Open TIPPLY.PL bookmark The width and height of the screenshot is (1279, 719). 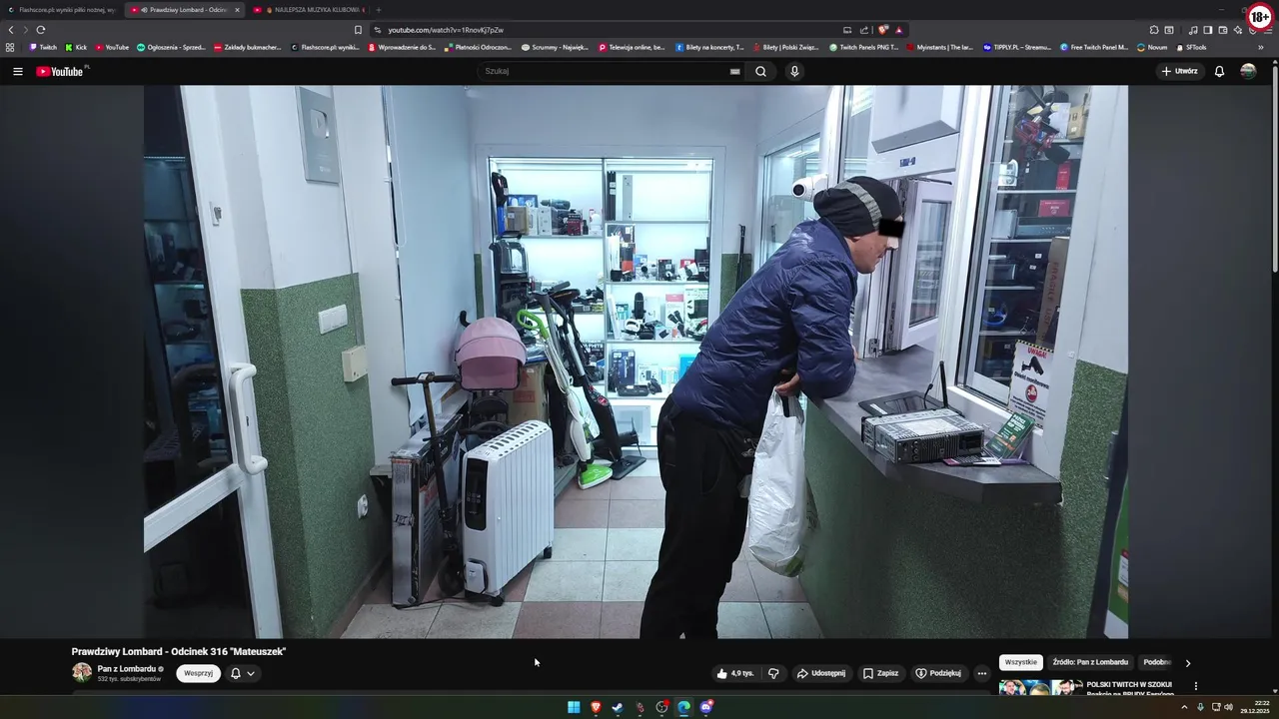pos(1017,47)
